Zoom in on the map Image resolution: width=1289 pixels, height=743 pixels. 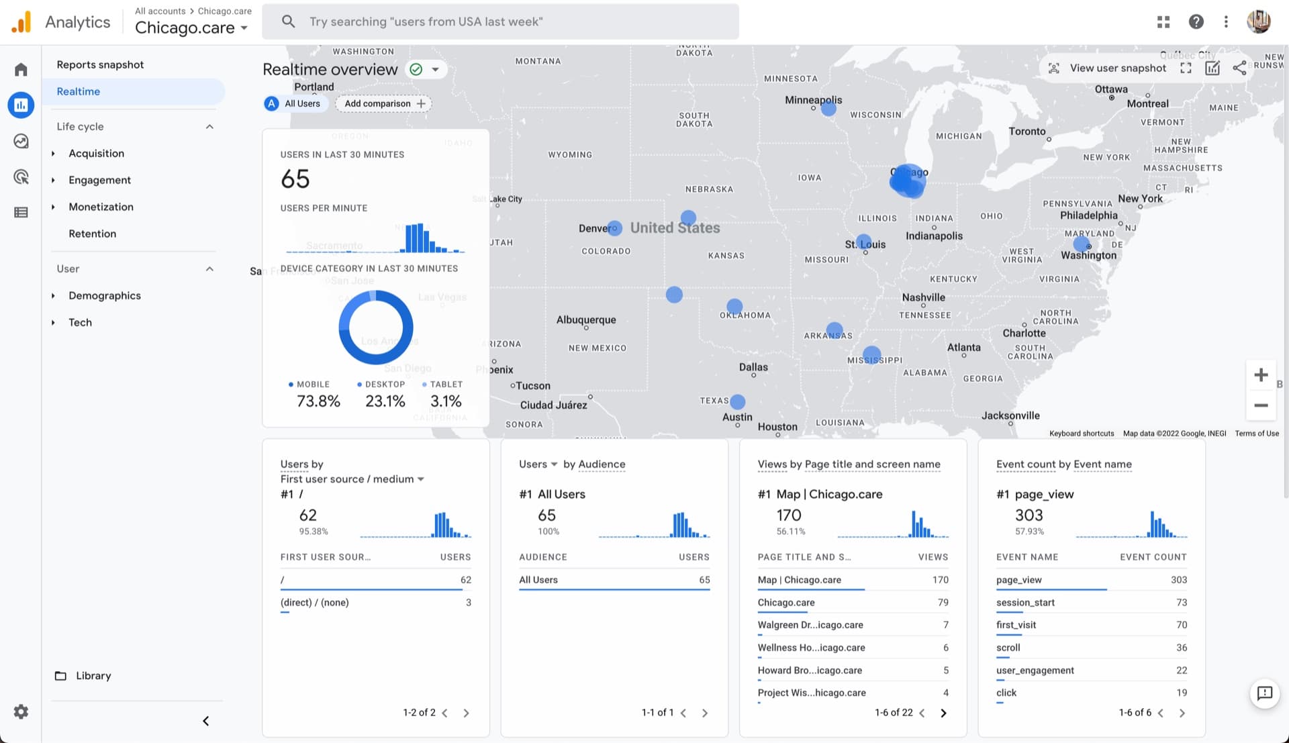click(1261, 375)
